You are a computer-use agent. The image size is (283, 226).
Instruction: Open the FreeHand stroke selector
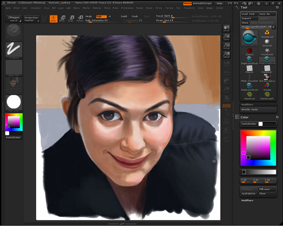click(14, 51)
